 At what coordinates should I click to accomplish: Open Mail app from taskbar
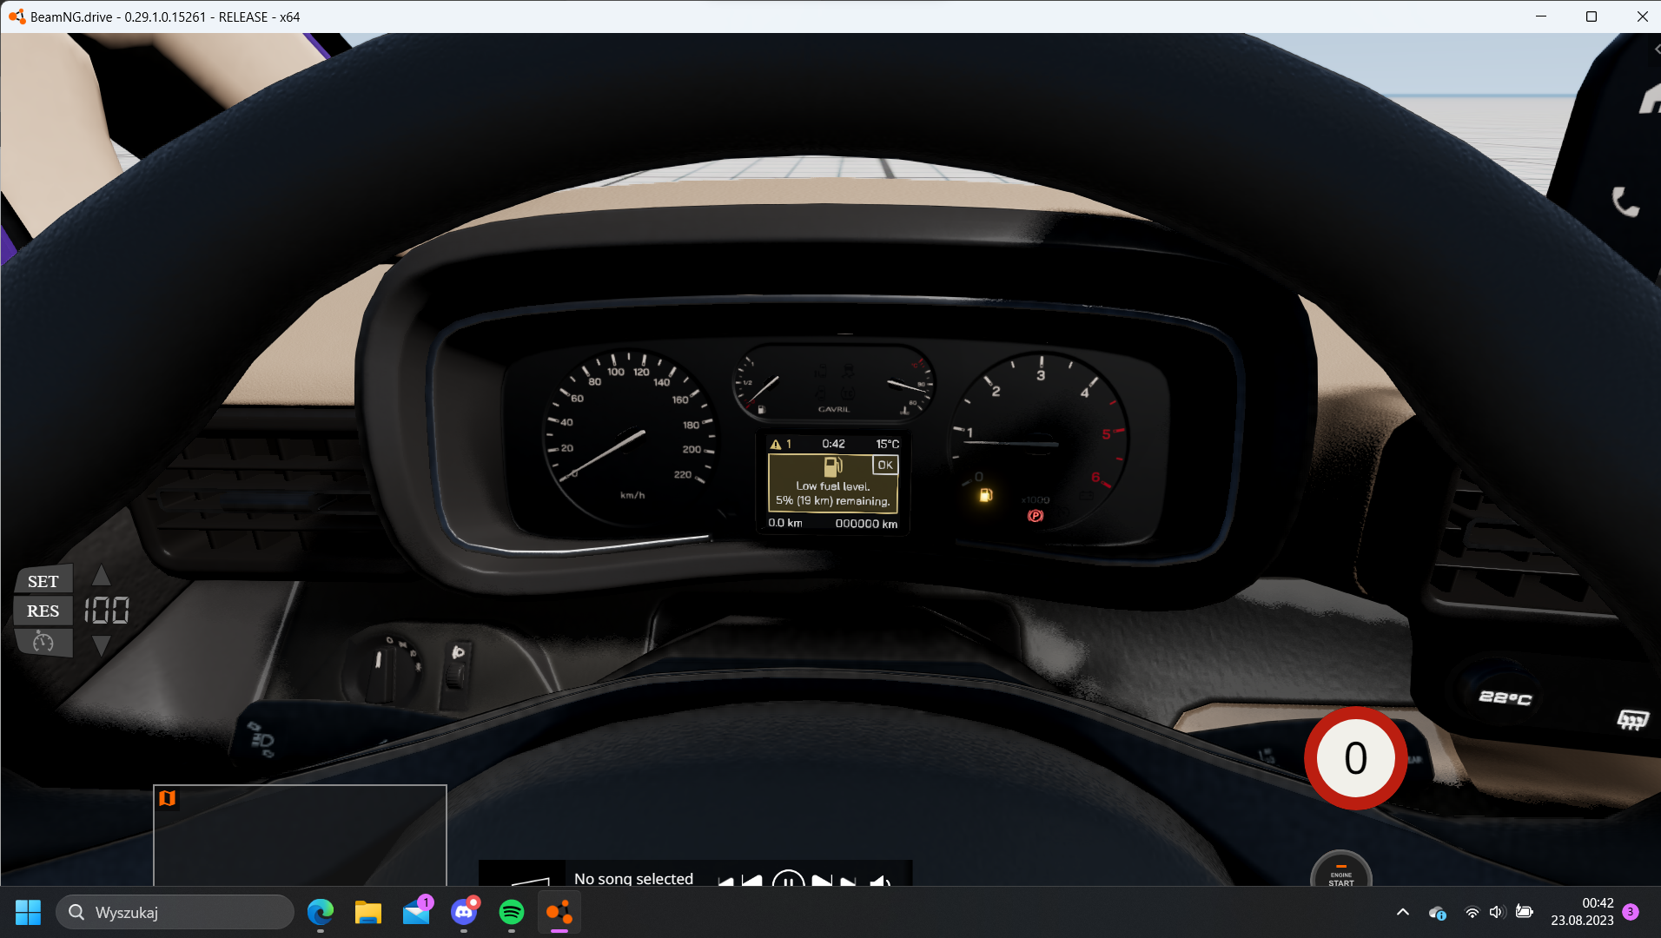[416, 912]
